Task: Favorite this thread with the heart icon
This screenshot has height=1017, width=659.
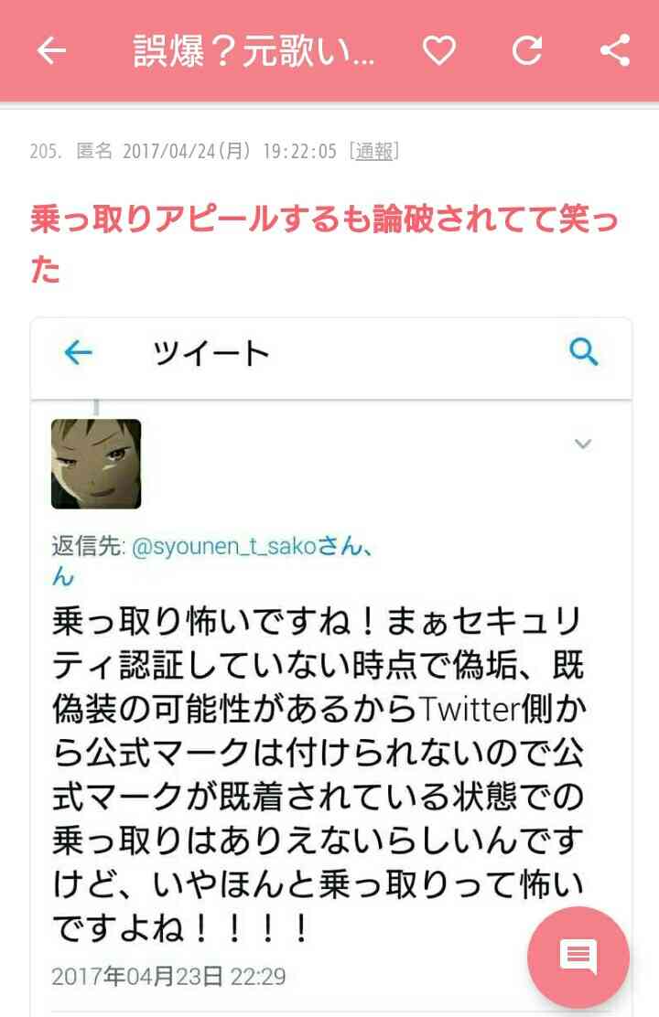Action: click(439, 50)
